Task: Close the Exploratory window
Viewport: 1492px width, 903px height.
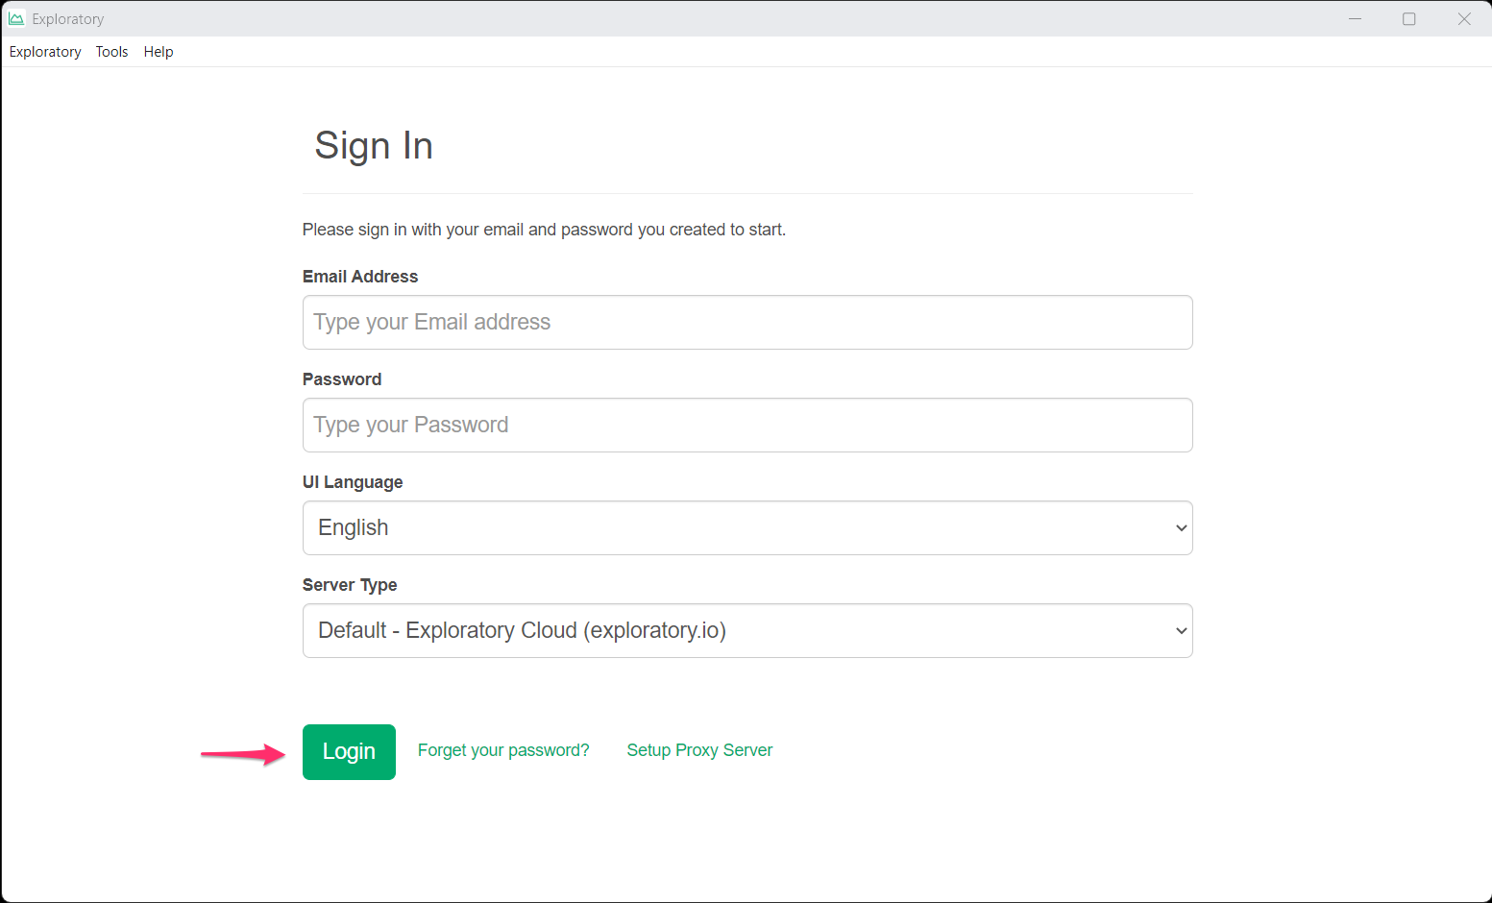Action: point(1463,18)
